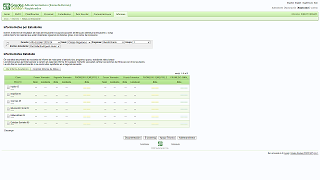The width and height of the screenshot is (320, 180).
Task: Sort by Cuarto Trimestre Conducta column
Action: click(x=135, y=82)
